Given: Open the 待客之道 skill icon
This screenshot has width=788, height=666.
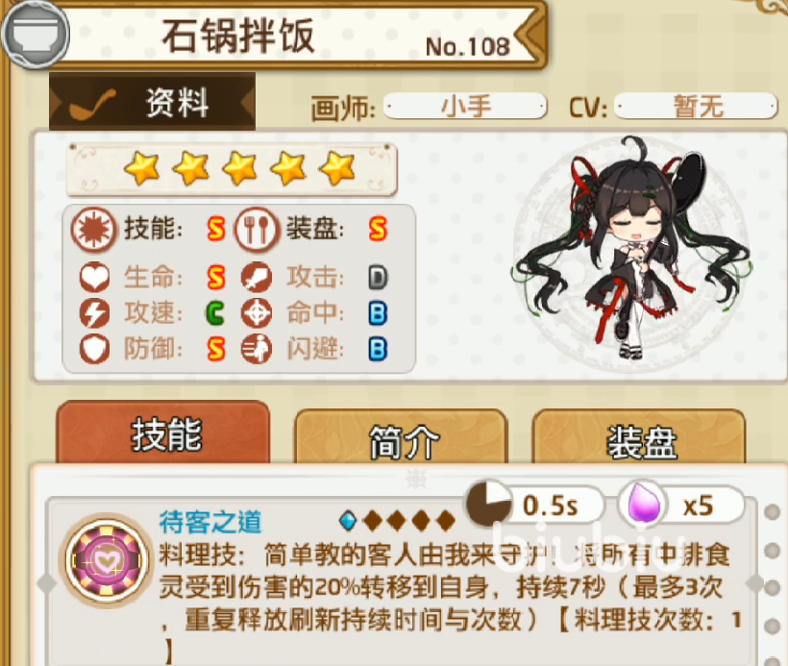Looking at the screenshot, I should click(x=108, y=560).
